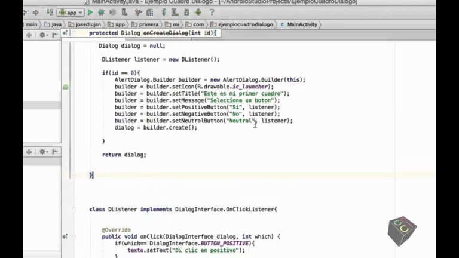Open Help with the question mark icon
This screenshot has width=459, height=258.
212,13
